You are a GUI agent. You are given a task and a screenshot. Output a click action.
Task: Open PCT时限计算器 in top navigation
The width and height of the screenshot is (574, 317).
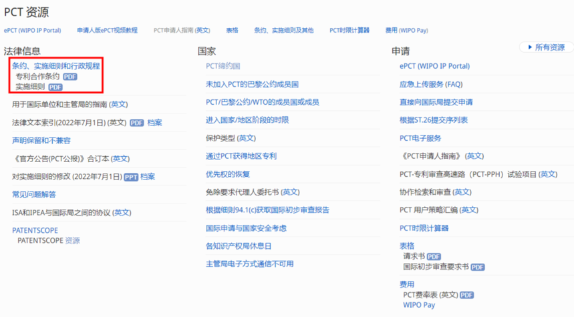(349, 30)
